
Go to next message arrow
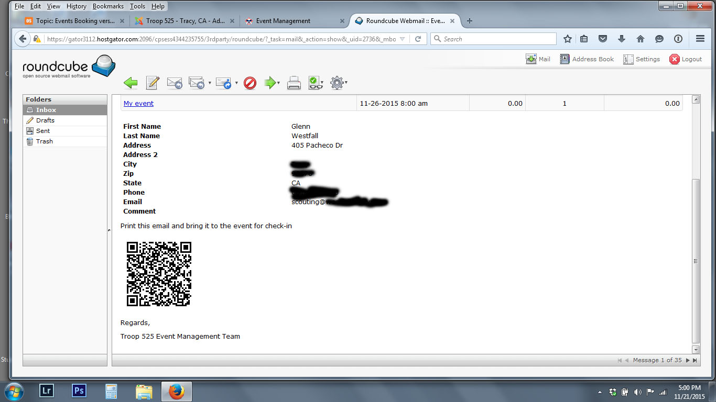[x=688, y=360]
